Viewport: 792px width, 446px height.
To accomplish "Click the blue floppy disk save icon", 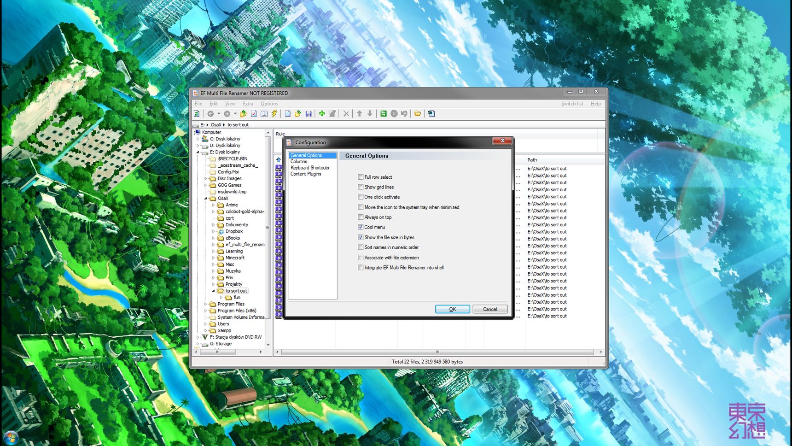I will click(309, 114).
